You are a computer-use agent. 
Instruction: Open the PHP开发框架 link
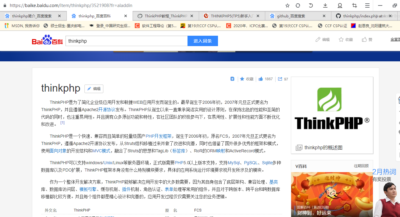tap(159, 136)
